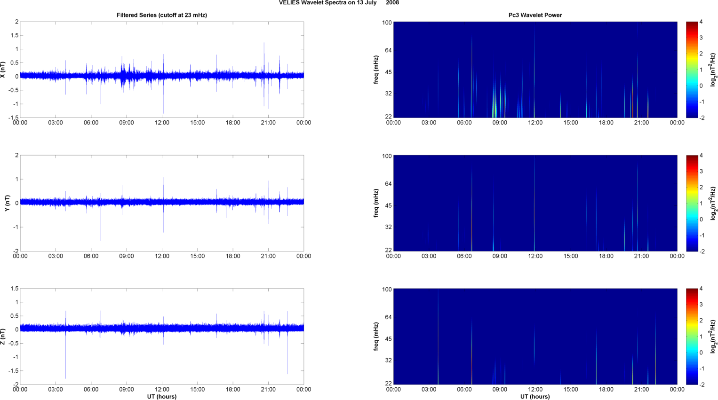Click inside the top X-component wavelet spectrogram
718x400 pixels.
pyautogui.click(x=535, y=70)
